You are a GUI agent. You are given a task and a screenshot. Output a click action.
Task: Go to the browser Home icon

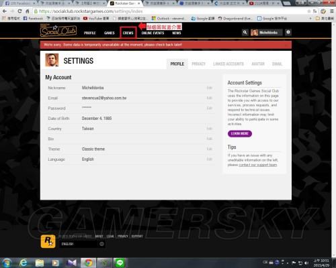[27, 11]
